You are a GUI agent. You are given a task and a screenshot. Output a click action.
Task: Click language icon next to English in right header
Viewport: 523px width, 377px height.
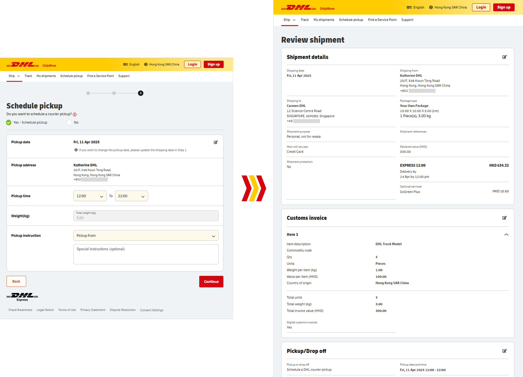pos(409,7)
